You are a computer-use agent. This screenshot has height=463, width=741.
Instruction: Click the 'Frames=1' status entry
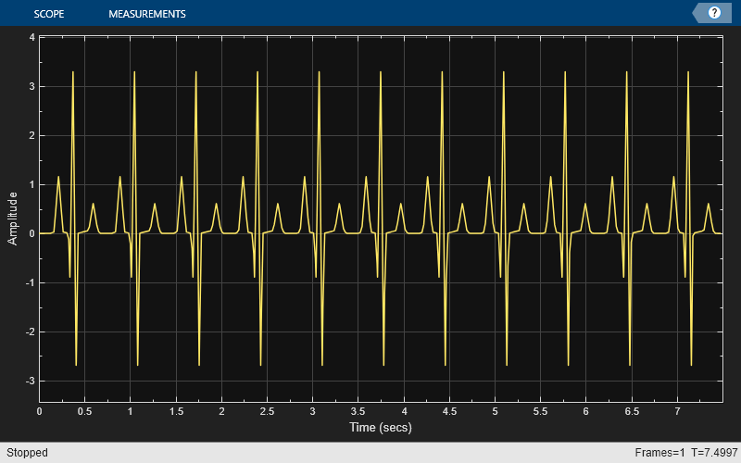659,453
